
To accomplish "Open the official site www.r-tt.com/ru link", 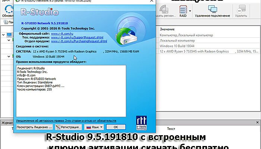I will tap(62, 34).
